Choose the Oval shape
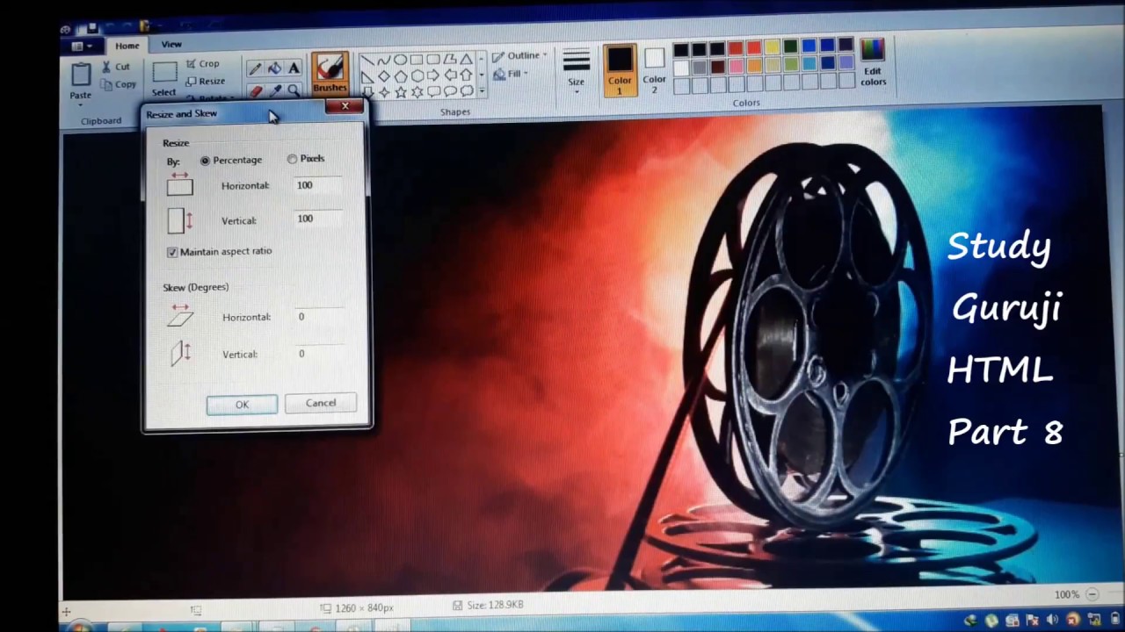 pyautogui.click(x=400, y=61)
